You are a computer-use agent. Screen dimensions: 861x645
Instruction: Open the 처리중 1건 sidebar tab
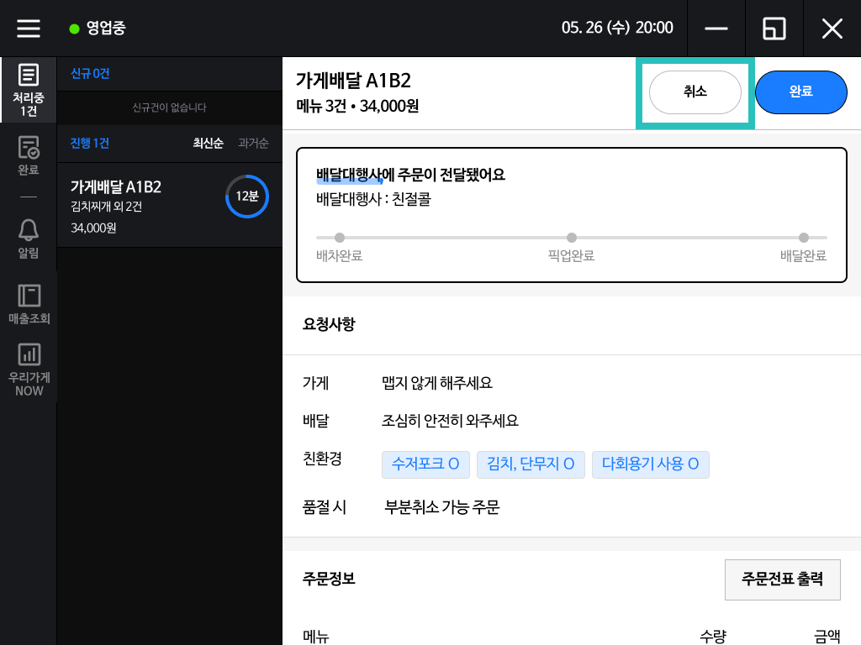29,90
